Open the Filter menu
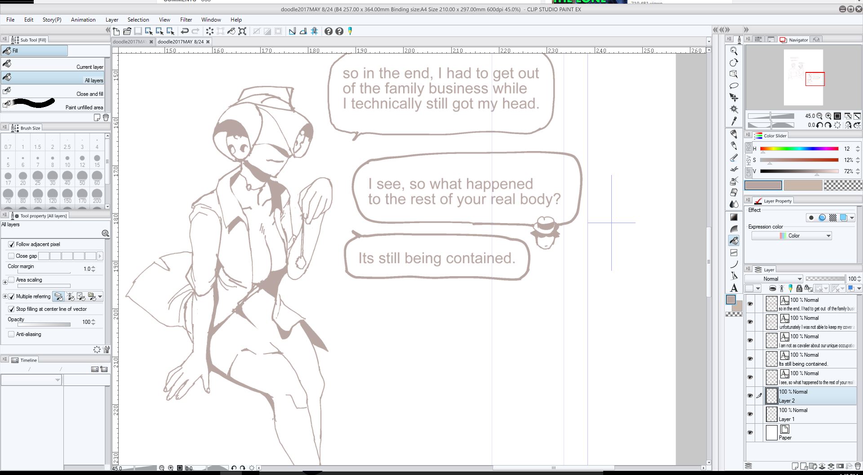 click(x=186, y=20)
